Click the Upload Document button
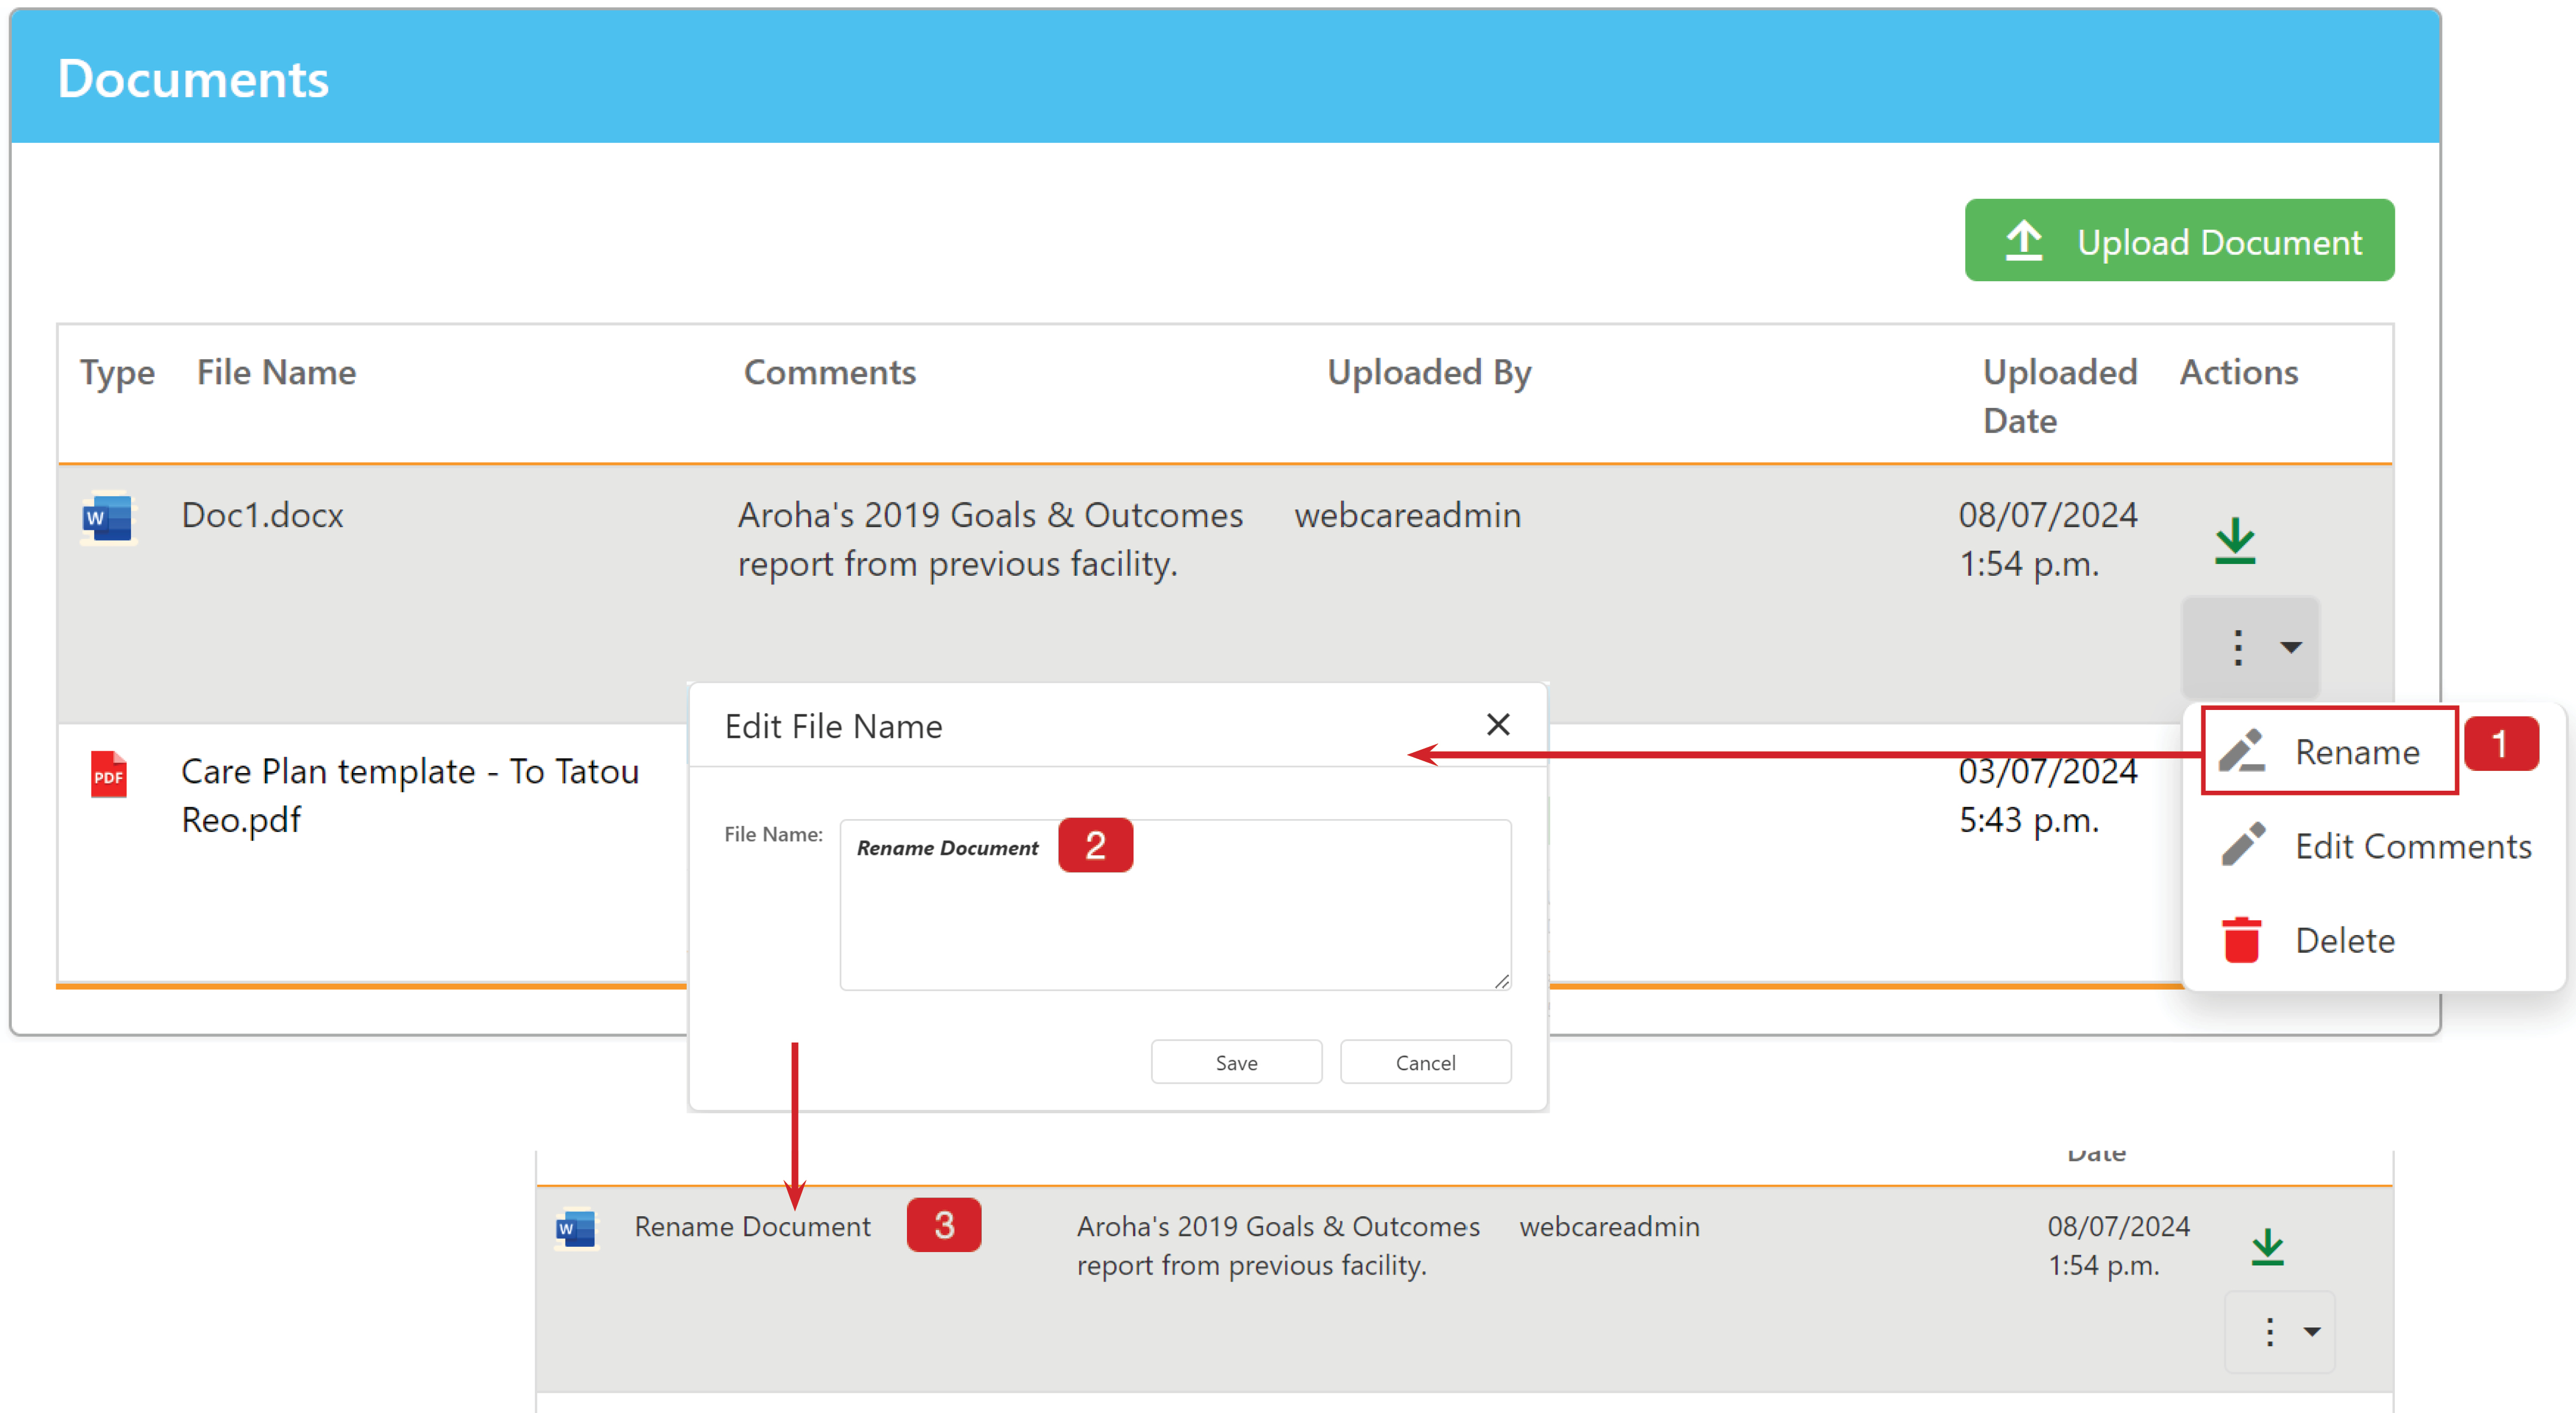The height and width of the screenshot is (1413, 2576). (2179, 240)
